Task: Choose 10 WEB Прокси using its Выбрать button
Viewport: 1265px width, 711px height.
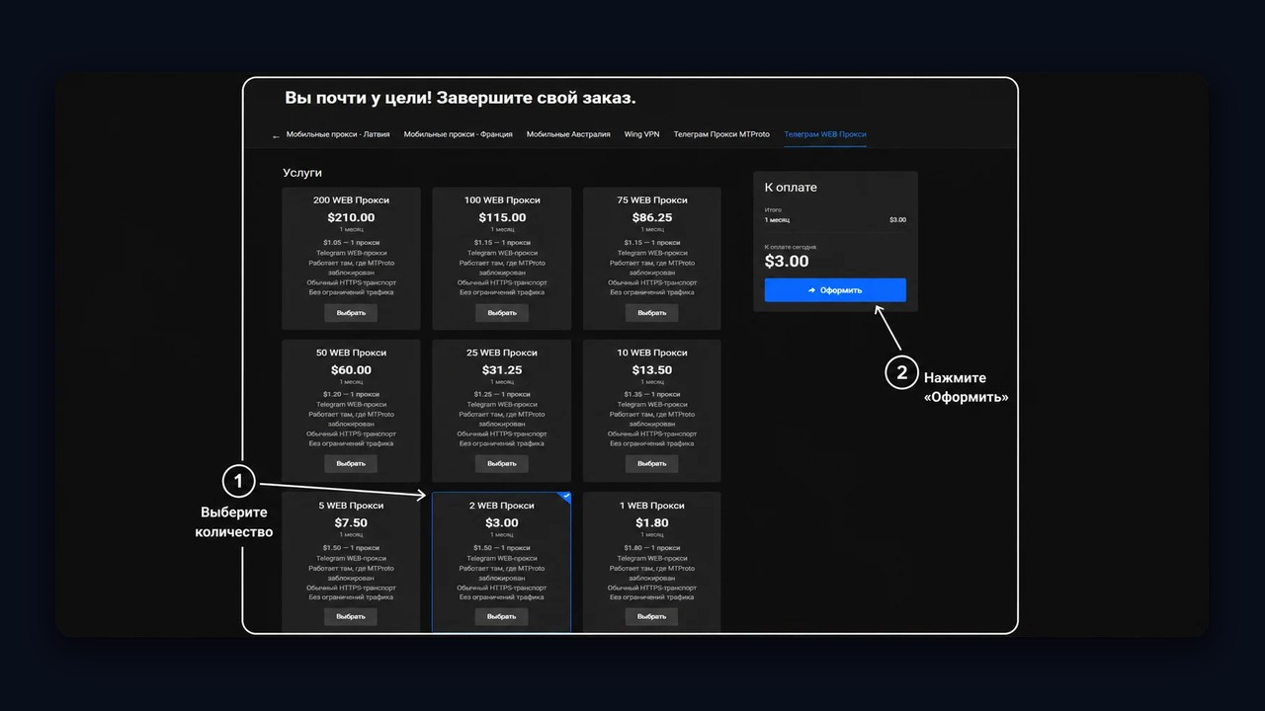Action: click(x=651, y=463)
